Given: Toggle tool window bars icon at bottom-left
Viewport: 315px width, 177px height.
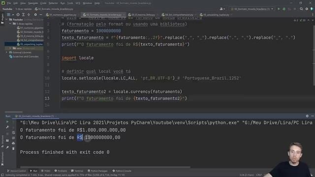Looking at the screenshot, I should (x=2, y=175).
